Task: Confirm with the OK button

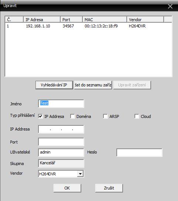Action: point(67,188)
